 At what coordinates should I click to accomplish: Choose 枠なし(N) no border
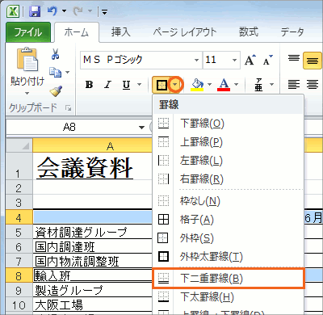[x=229, y=201]
